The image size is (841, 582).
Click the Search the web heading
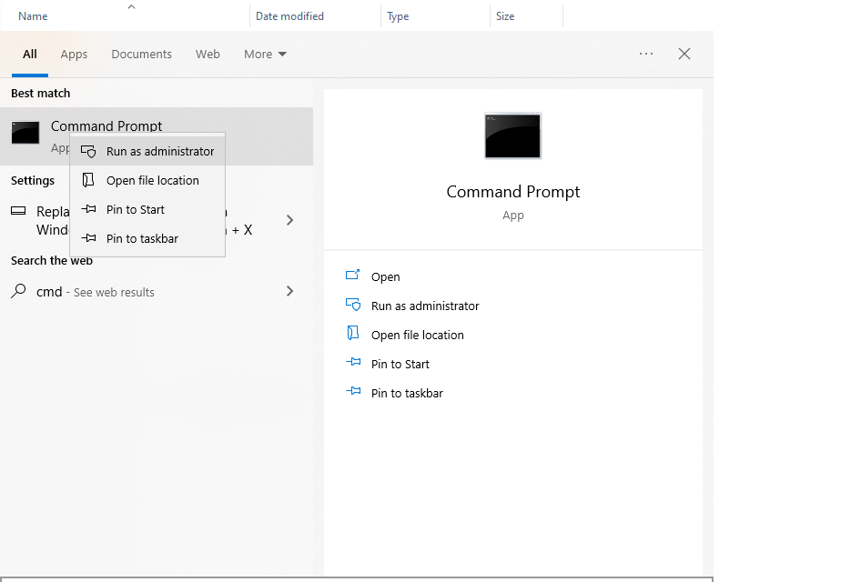52,260
